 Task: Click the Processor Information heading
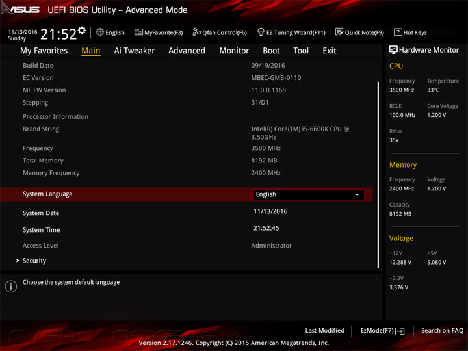[55, 117]
